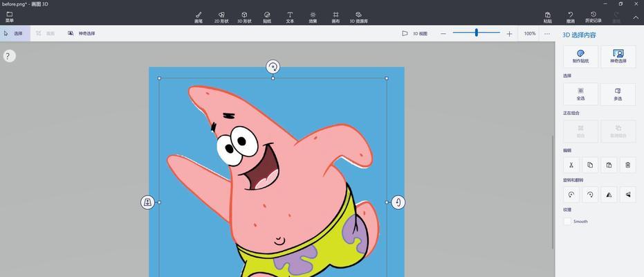Viewport: 644px width, 277px height.
Task: Select the 文本 text tool
Action: point(290,17)
